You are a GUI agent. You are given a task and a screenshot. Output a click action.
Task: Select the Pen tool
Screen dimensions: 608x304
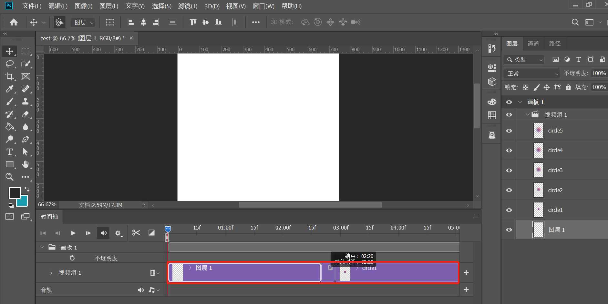[26, 139]
